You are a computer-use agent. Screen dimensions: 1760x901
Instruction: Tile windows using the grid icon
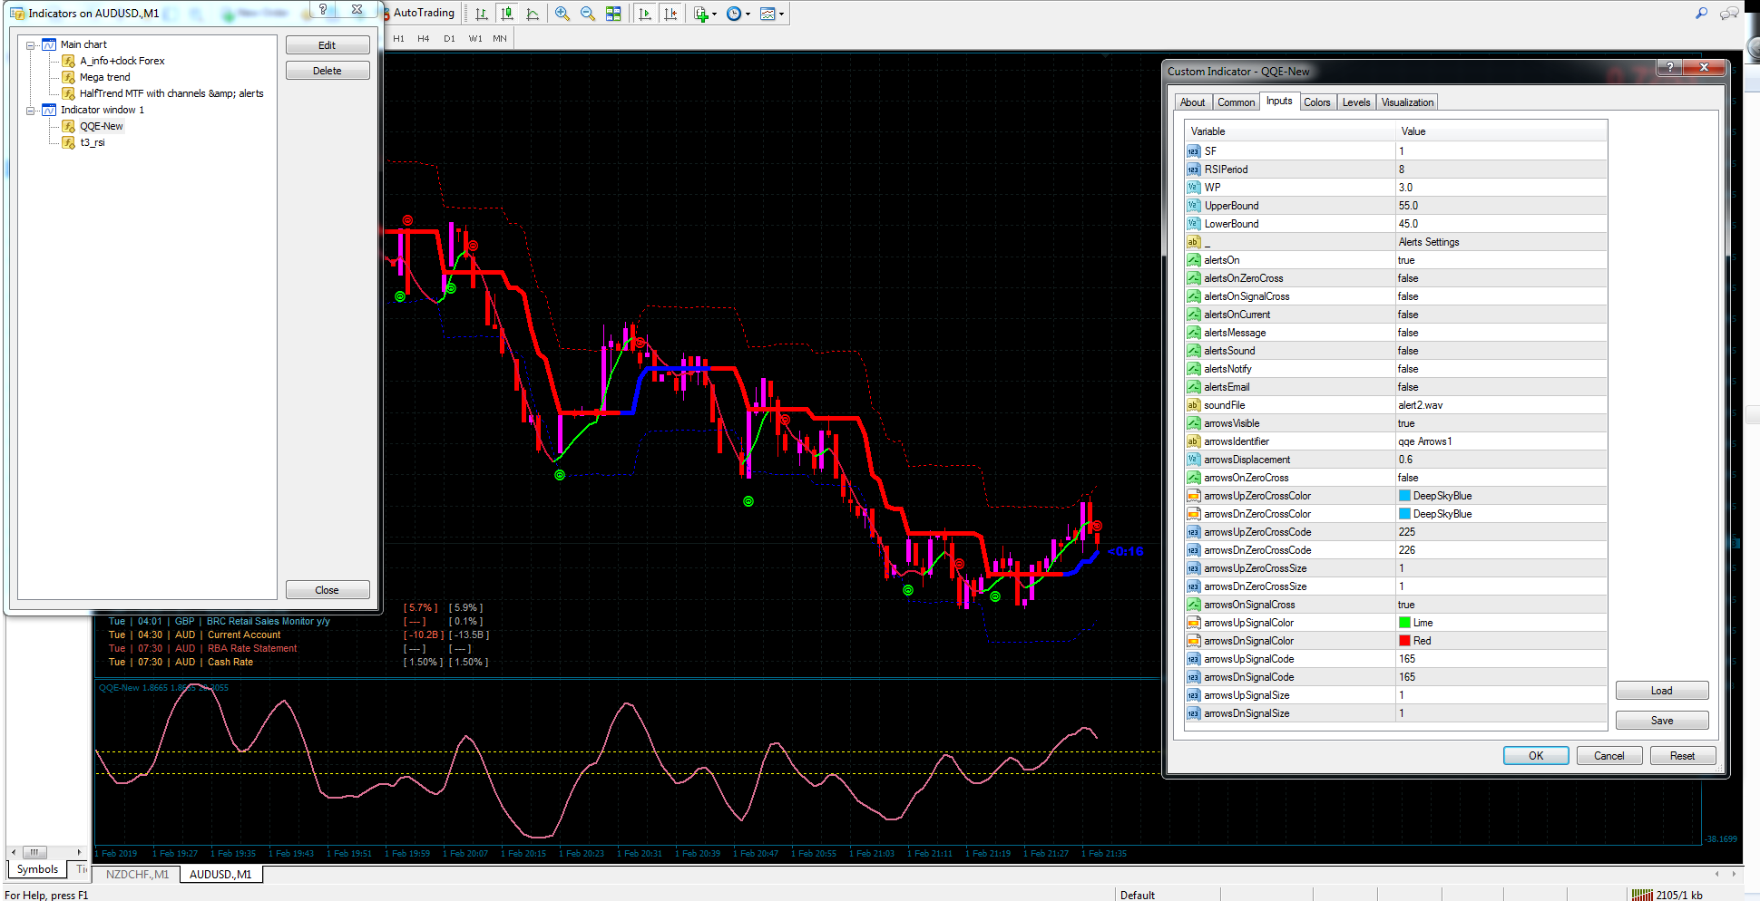coord(614,14)
